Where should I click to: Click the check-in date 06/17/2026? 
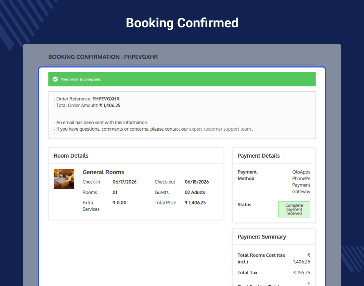[124, 182]
